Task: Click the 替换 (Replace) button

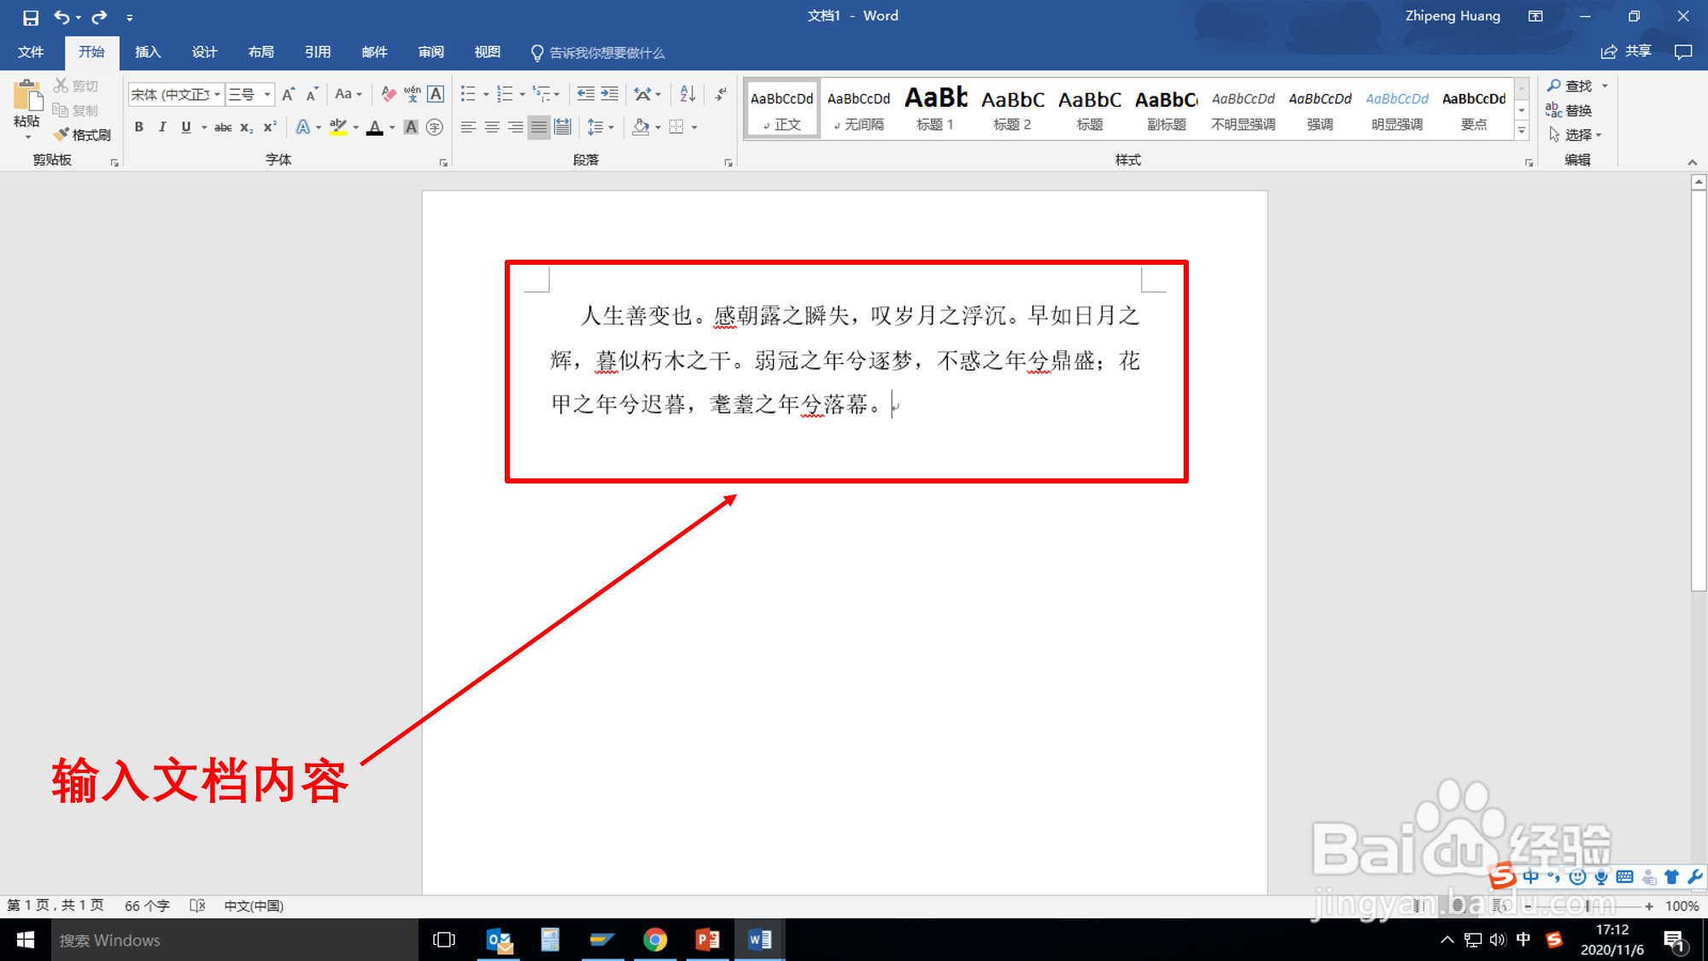Action: (x=1570, y=110)
